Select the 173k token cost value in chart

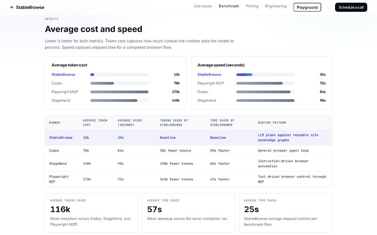(x=176, y=92)
